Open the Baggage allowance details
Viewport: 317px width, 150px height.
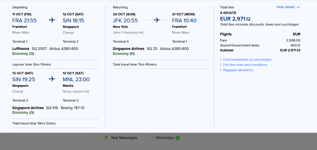coord(238,70)
